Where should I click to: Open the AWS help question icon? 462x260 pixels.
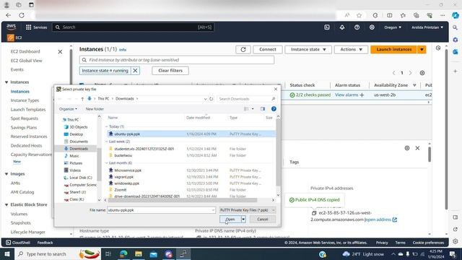tap(357, 27)
